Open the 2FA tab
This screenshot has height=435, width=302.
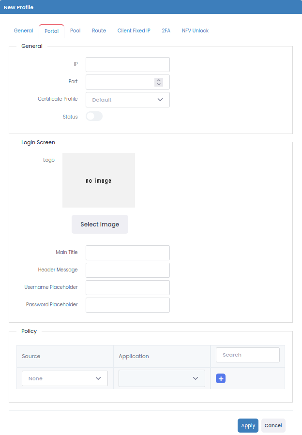(x=166, y=30)
